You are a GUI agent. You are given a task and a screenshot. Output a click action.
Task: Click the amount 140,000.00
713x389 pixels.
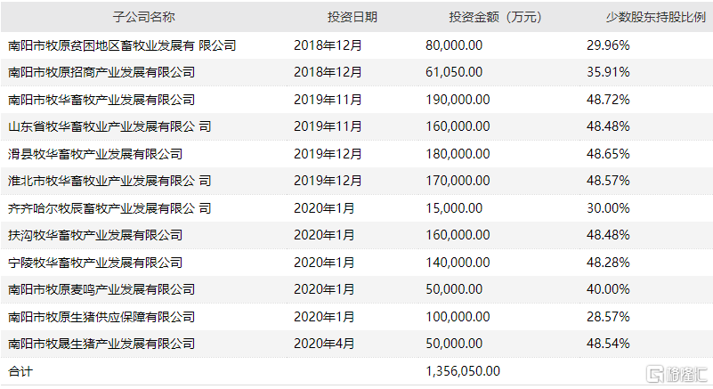tap(458, 263)
